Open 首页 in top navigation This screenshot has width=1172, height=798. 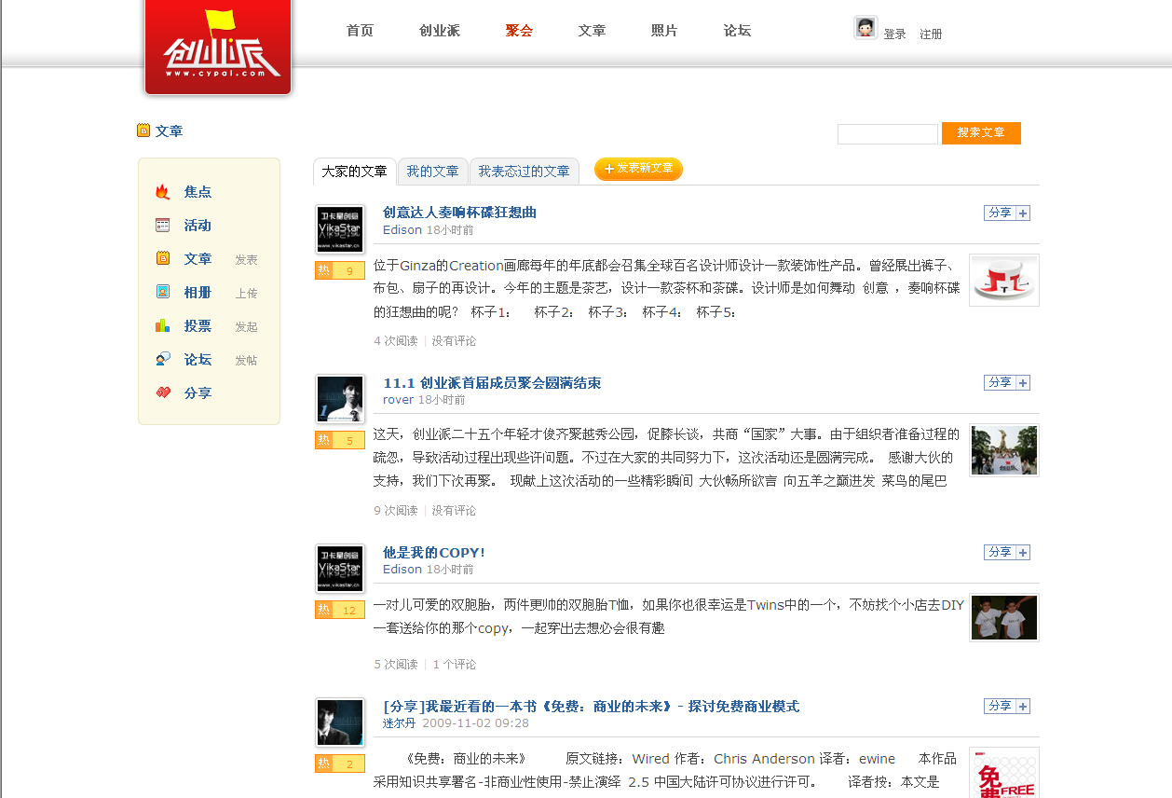[x=360, y=31]
